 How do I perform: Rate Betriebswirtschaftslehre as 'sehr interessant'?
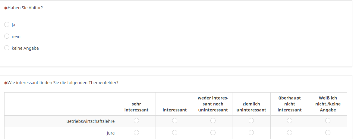tap(136, 121)
